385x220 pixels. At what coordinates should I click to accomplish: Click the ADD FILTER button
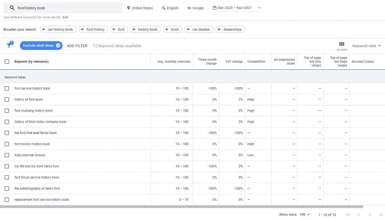[x=77, y=46]
